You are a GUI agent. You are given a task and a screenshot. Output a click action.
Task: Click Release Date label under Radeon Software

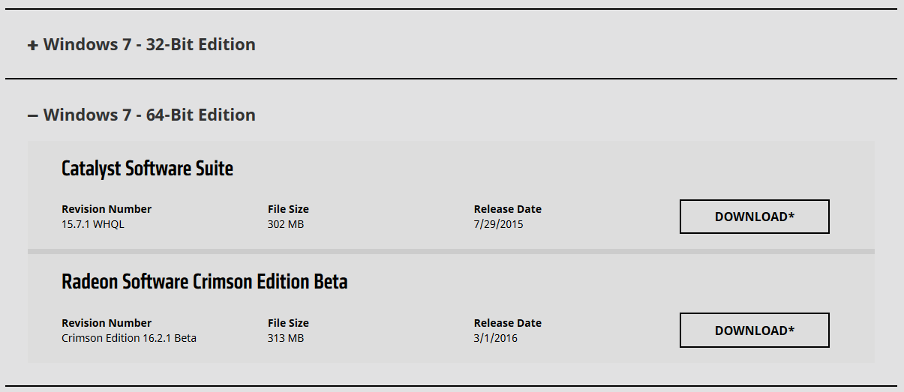tap(507, 323)
